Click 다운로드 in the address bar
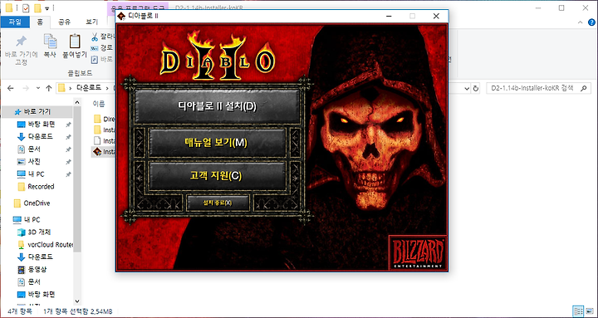The height and width of the screenshot is (318, 598). click(89, 88)
